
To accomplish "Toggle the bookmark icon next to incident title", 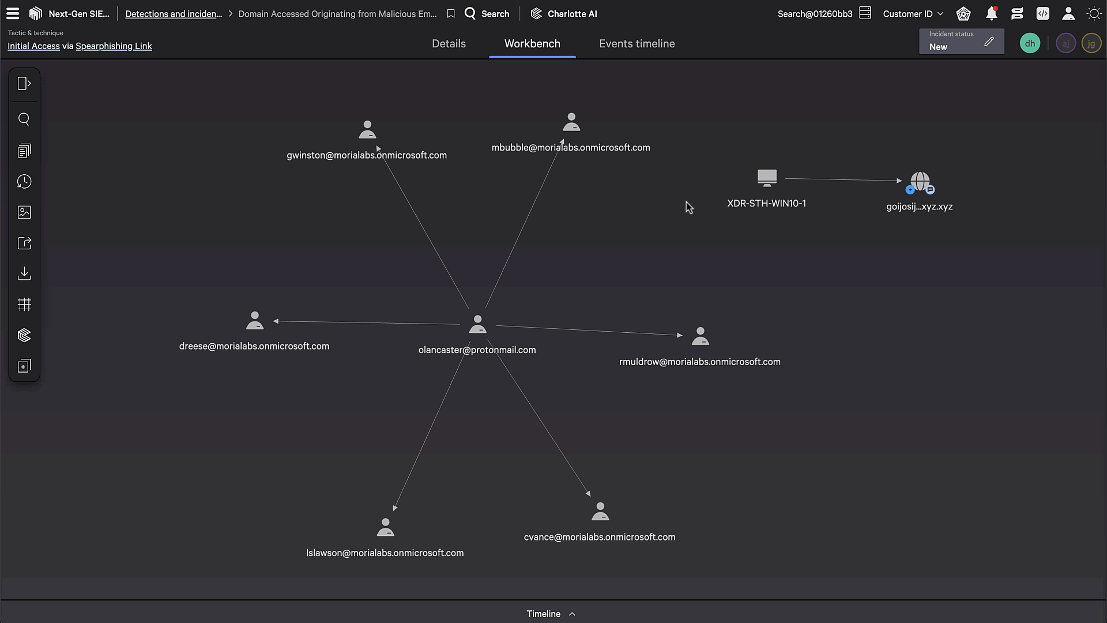I will 451,13.
